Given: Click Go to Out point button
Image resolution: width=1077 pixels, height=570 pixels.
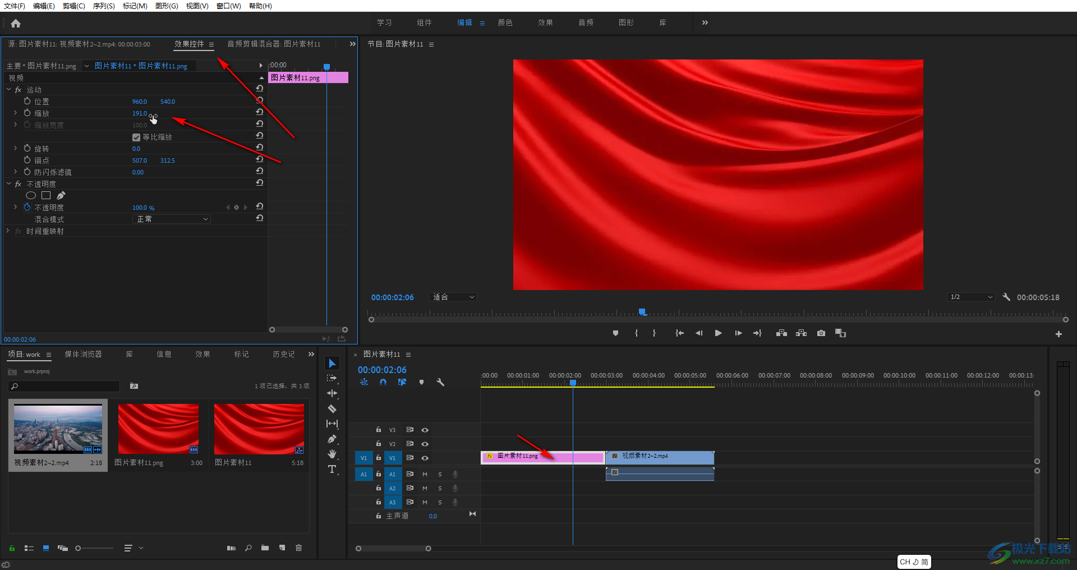Looking at the screenshot, I should click(757, 333).
